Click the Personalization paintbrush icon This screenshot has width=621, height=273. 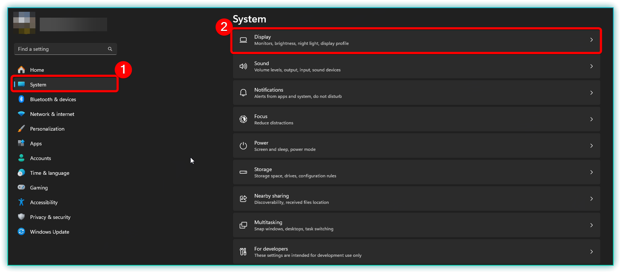[21, 129]
